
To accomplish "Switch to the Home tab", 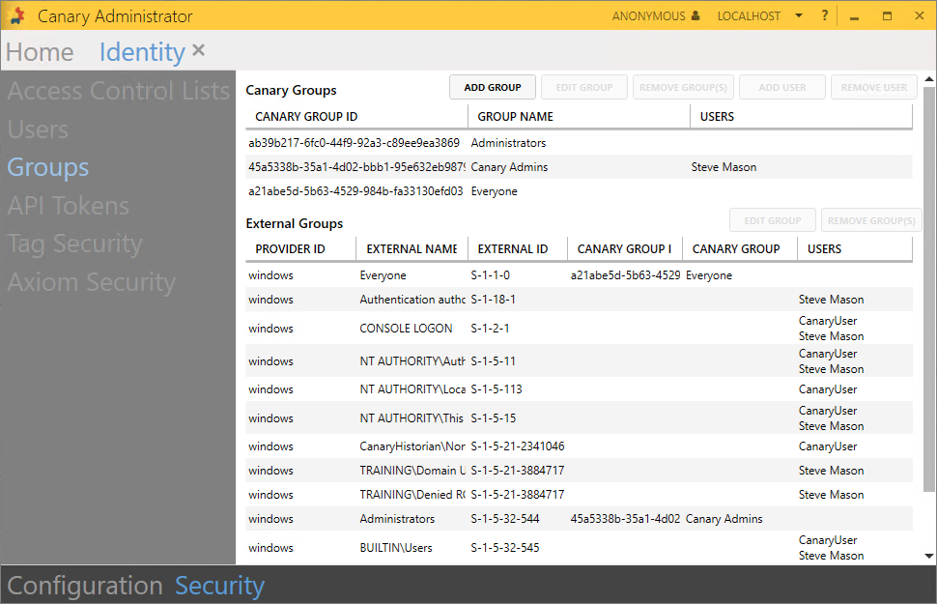I will coord(40,52).
